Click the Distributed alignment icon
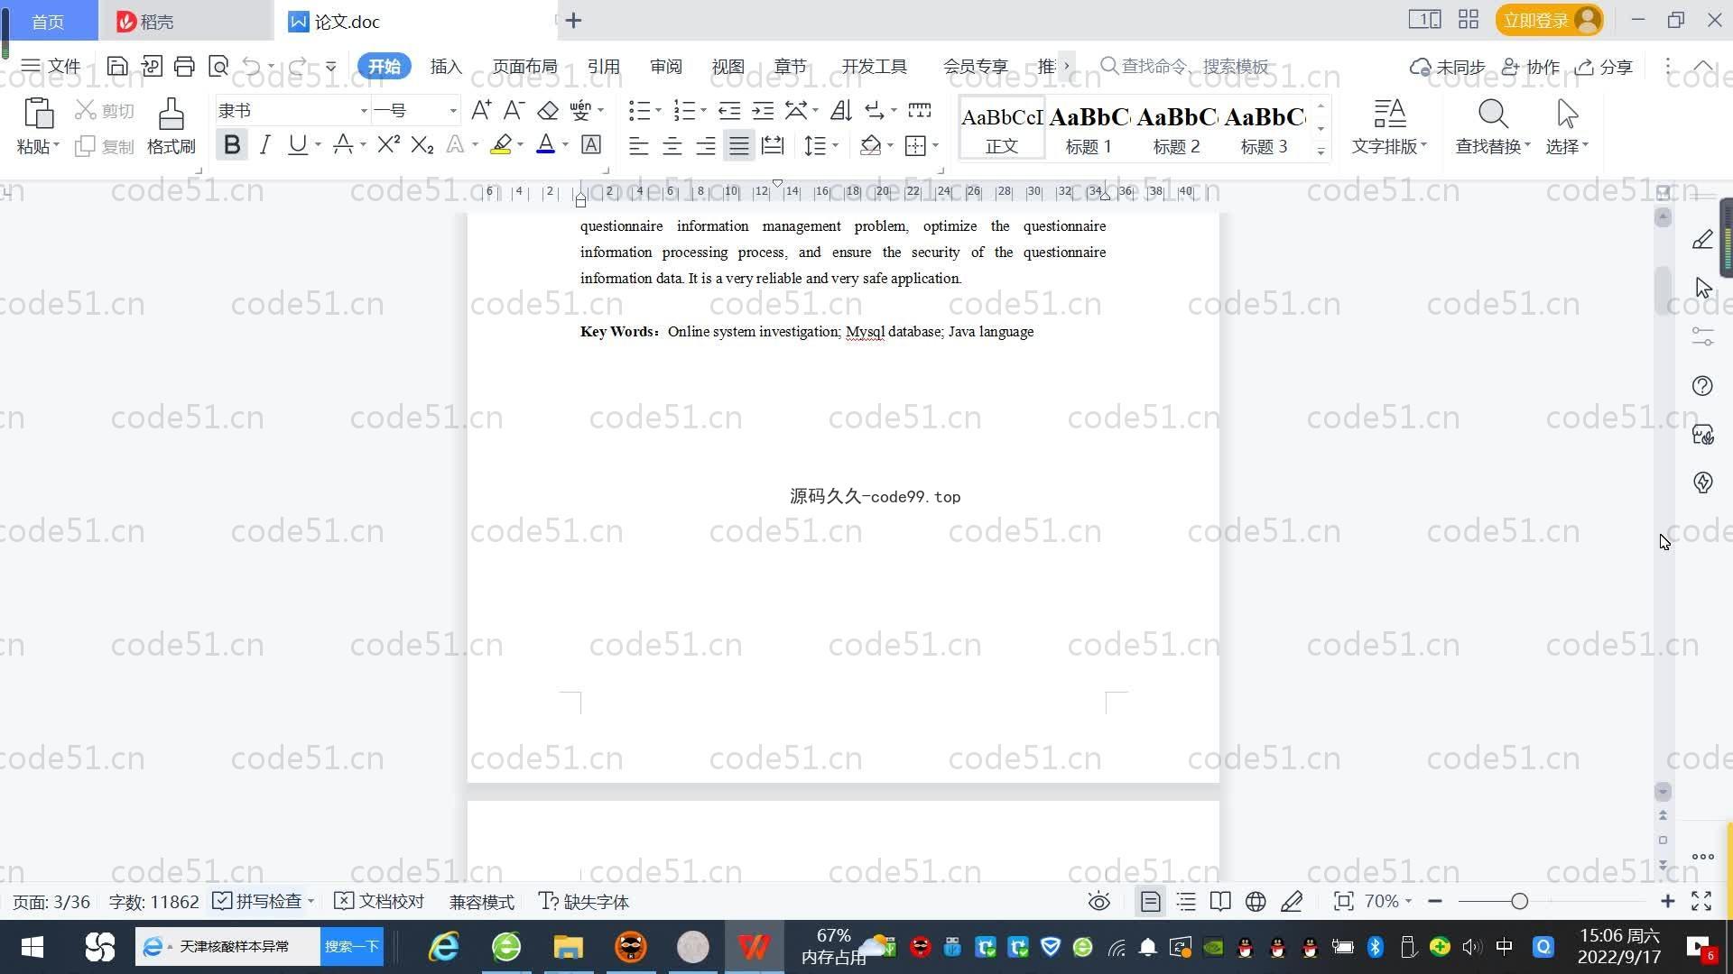 pyautogui.click(x=773, y=145)
